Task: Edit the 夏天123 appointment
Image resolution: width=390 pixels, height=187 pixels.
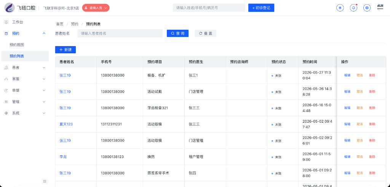Action: pos(347,124)
